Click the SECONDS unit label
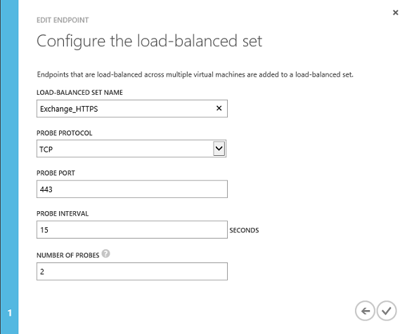This screenshot has width=407, height=334. pyautogui.click(x=244, y=230)
